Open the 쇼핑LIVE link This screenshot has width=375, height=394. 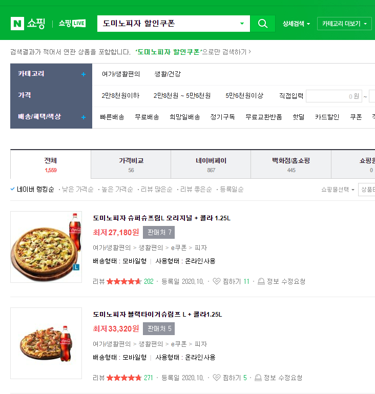coord(72,24)
